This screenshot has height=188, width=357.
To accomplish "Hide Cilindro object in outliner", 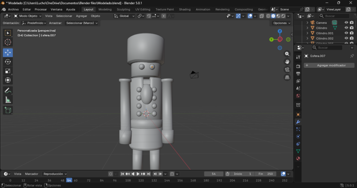I will tap(346, 28).
